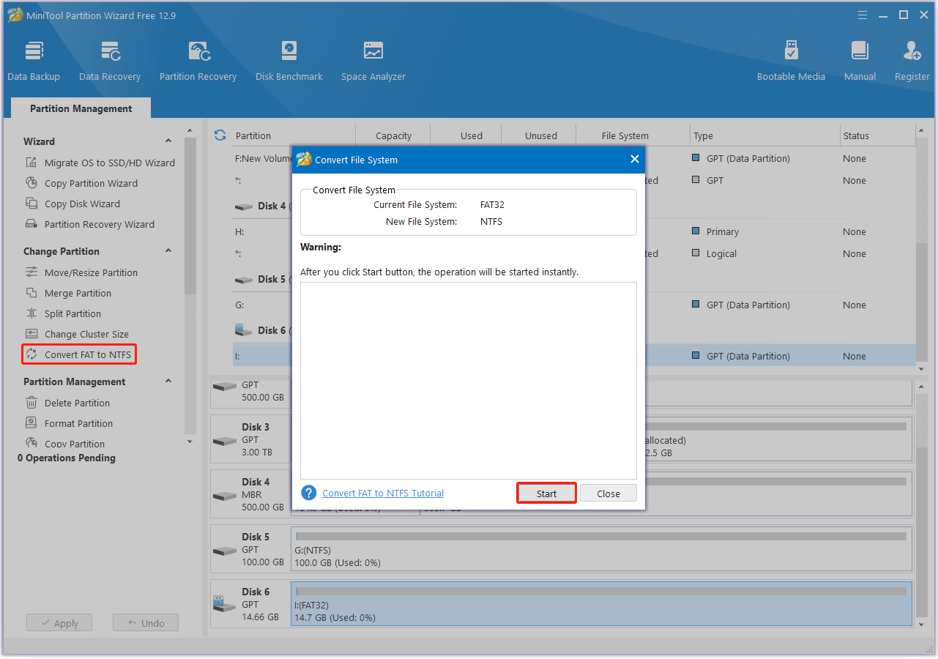Open Partition Recovery Wizard in sidebar
The image size is (938, 659).
(90, 224)
